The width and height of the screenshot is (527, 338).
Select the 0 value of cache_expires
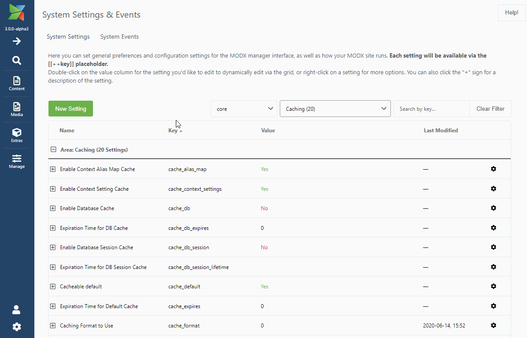tap(262, 306)
